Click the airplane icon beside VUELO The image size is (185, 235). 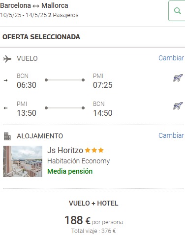(x=7, y=59)
